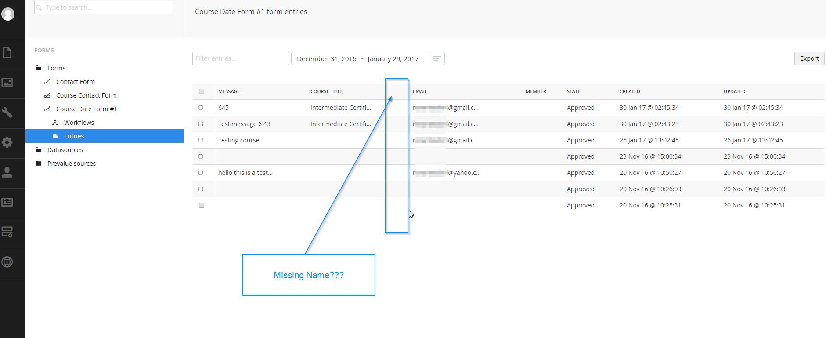Open the user avatar profile icon
Viewport: 826px width, 338px height.
pos(8,14)
